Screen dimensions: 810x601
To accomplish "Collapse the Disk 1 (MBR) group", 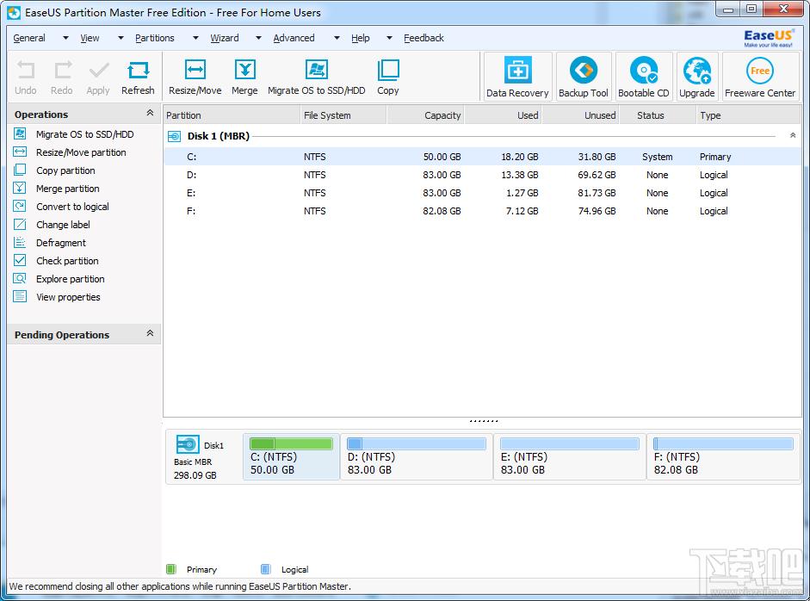I will pyautogui.click(x=793, y=135).
